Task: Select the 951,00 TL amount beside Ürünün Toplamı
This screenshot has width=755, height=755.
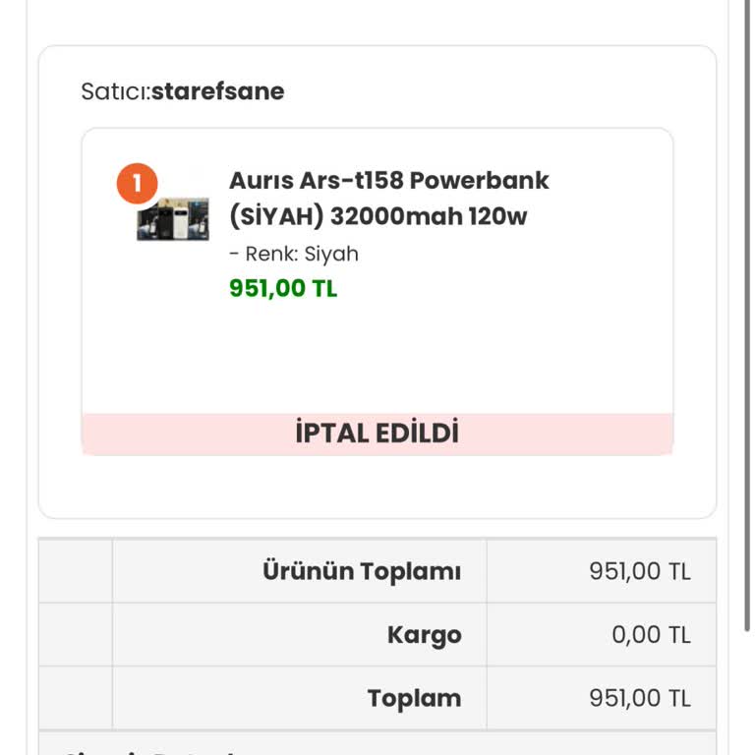Action: pos(640,571)
